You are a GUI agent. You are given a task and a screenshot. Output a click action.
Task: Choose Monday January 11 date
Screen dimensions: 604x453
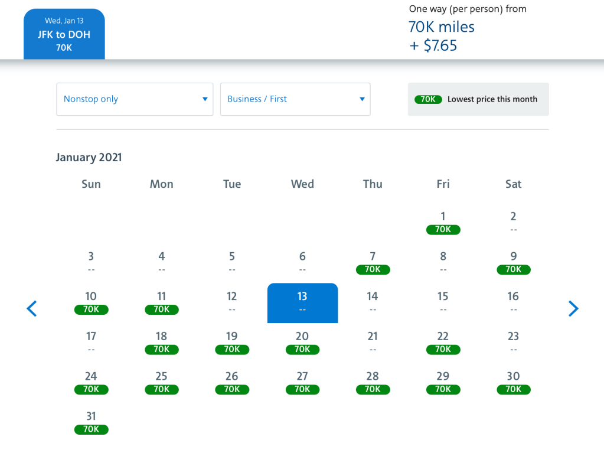[161, 302]
